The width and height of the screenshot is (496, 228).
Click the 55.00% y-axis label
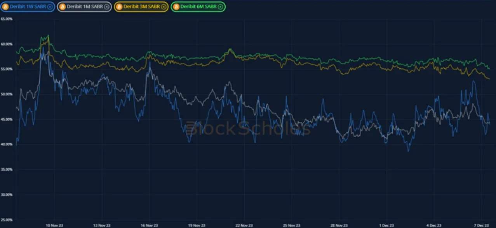point(7,69)
